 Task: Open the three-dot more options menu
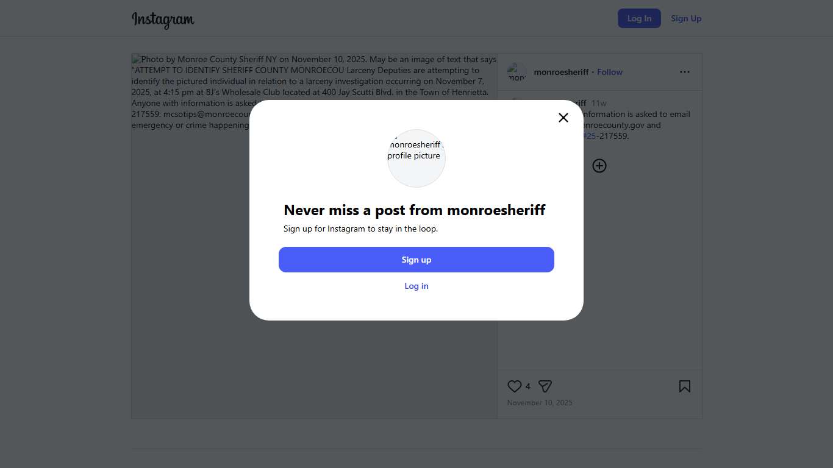(685, 72)
